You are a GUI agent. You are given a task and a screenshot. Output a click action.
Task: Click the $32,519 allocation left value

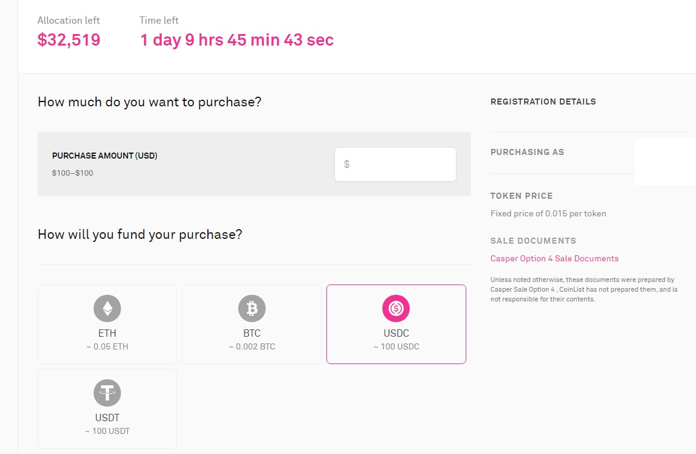point(69,40)
